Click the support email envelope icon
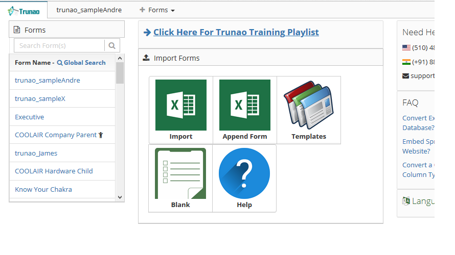 pyautogui.click(x=405, y=76)
